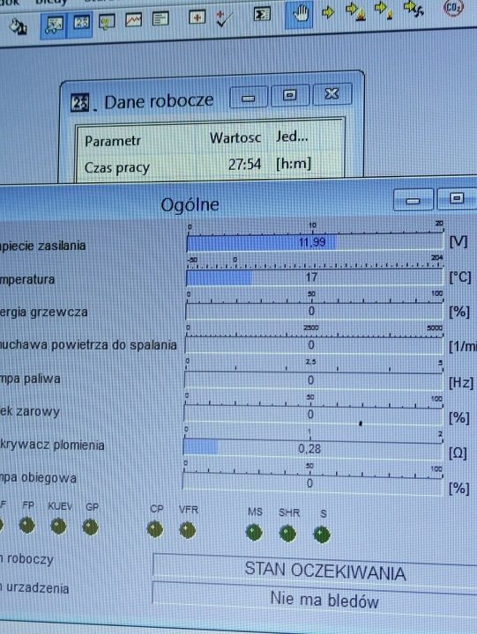The width and height of the screenshot is (477, 634).
Task: Click the combustion air blower bar
Action: click(x=314, y=345)
